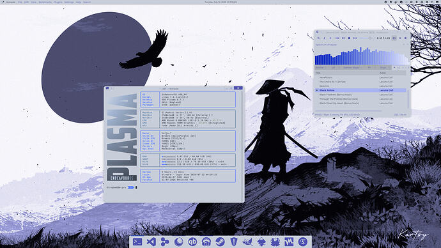The image size is (441, 248).
Task: Open Steam from the dock
Action: click(x=220, y=242)
